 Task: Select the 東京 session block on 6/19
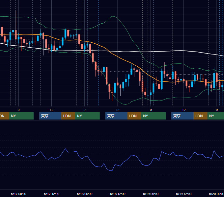click(182, 116)
